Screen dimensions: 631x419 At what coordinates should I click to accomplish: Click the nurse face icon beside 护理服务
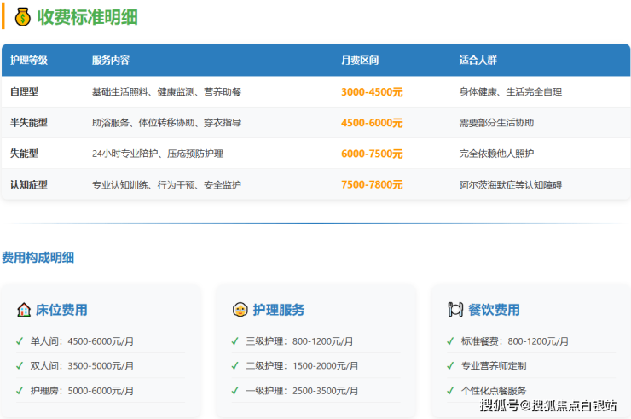(x=240, y=310)
